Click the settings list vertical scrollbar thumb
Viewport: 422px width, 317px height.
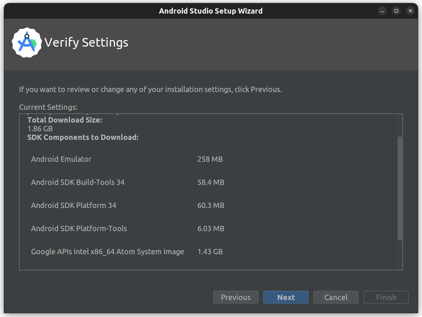click(400, 189)
